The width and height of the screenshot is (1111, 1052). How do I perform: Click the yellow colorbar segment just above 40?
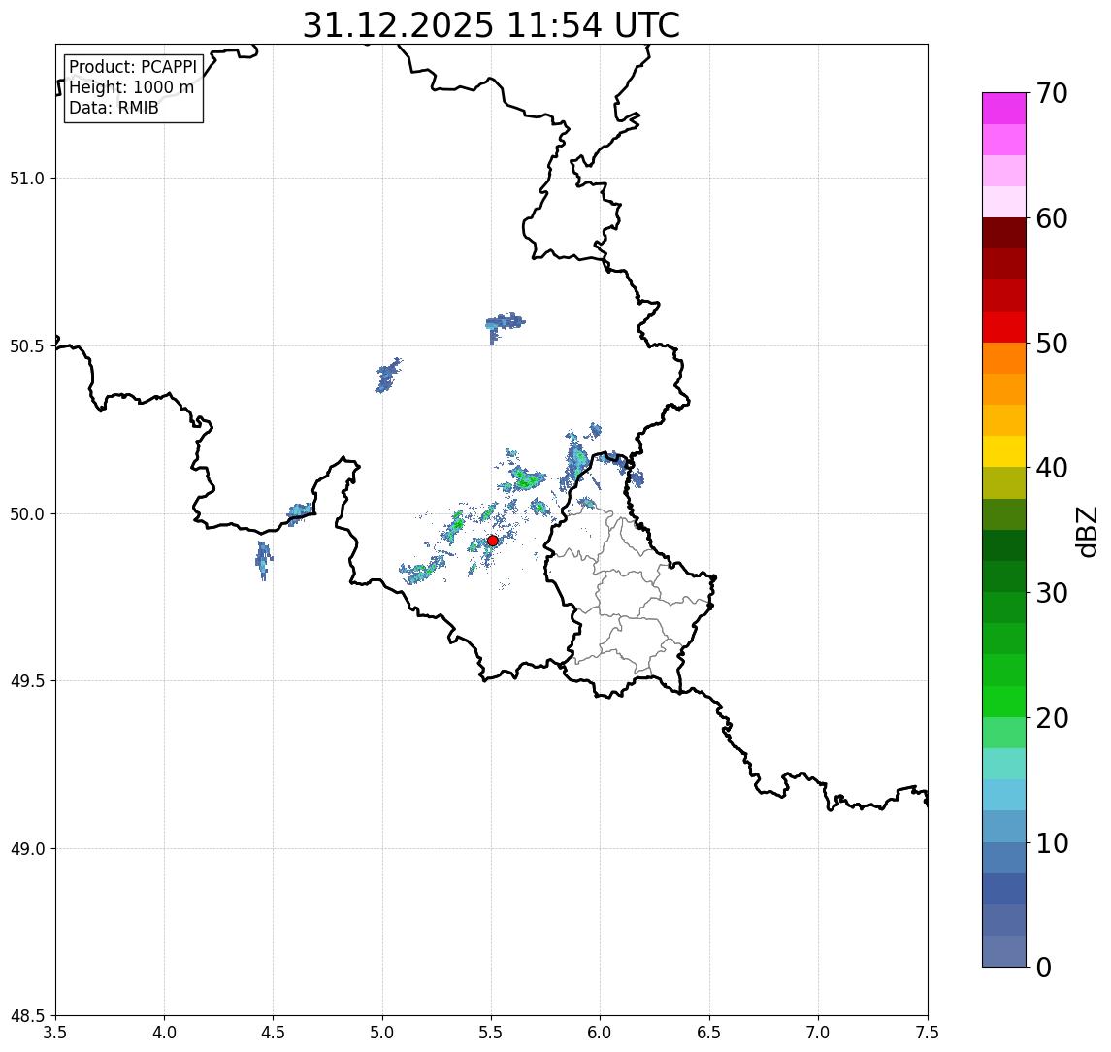[1004, 451]
